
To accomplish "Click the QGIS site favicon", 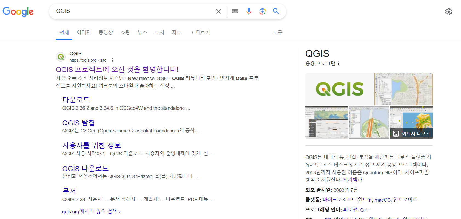I will point(61,57).
